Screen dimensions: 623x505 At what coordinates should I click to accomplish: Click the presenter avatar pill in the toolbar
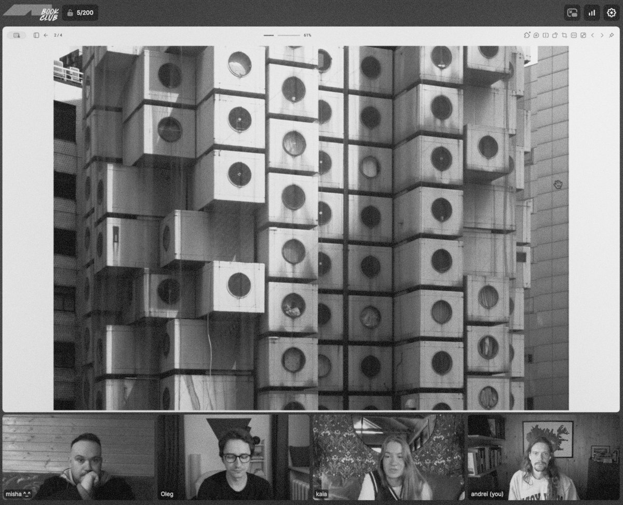16,35
